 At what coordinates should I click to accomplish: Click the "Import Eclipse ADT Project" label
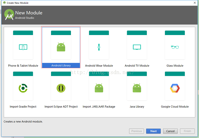click(x=61, y=107)
